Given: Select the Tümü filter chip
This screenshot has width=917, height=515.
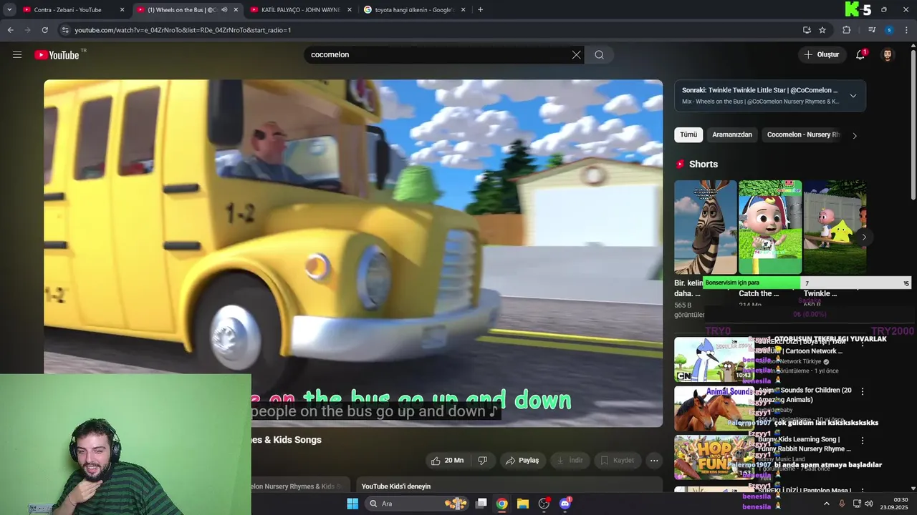Looking at the screenshot, I should pyautogui.click(x=688, y=134).
